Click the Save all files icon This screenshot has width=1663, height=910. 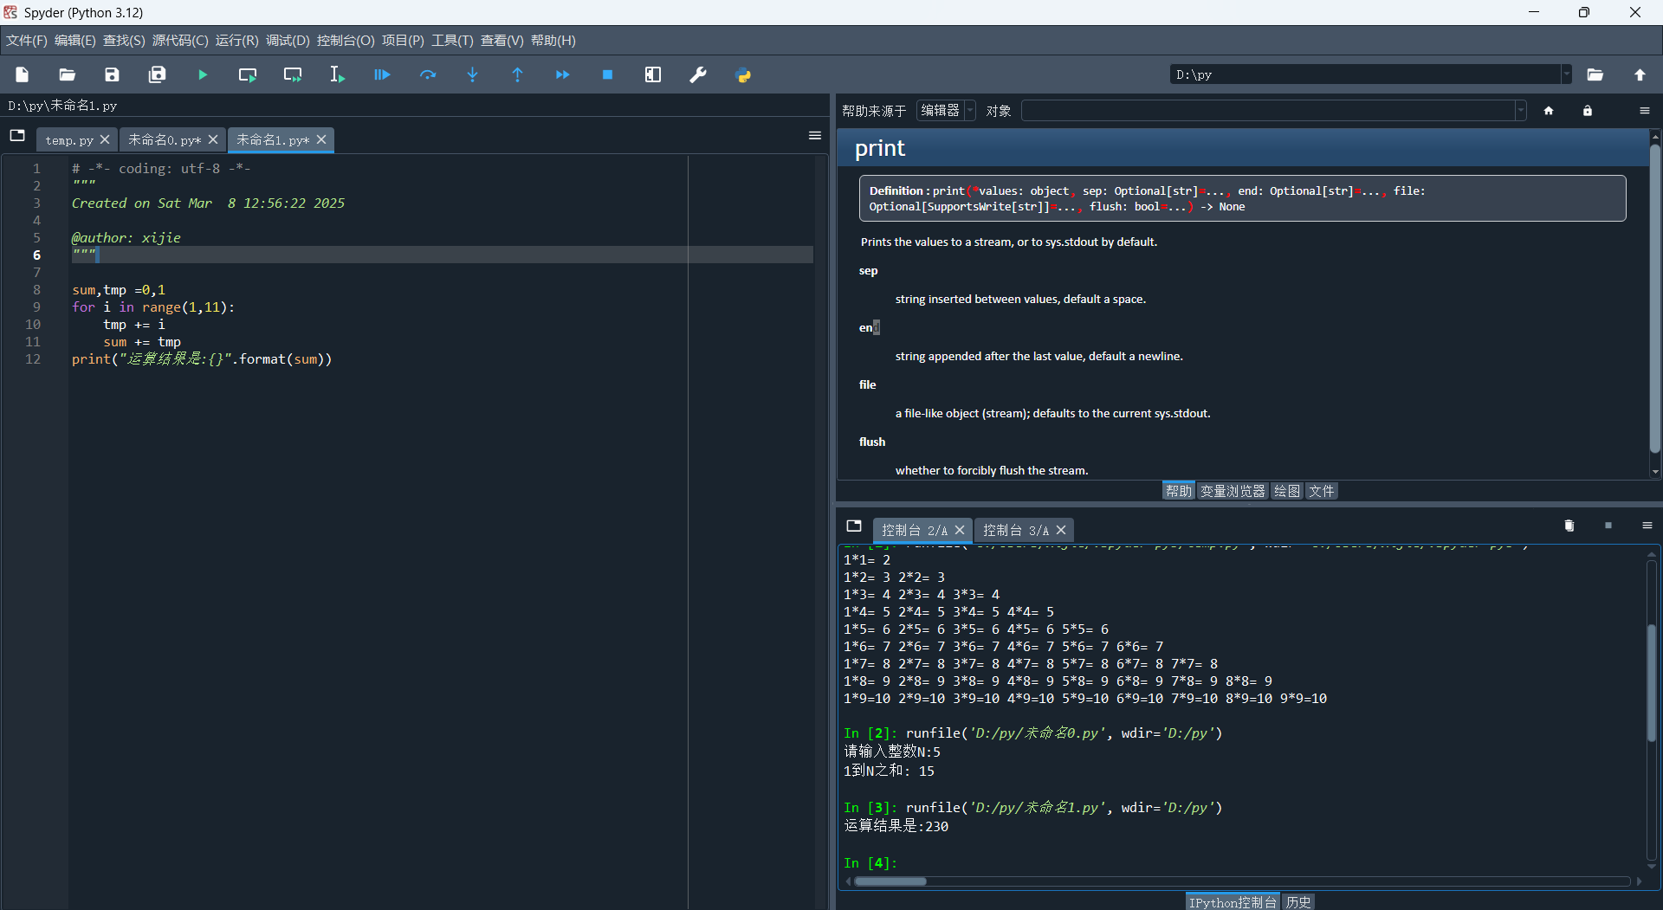[x=157, y=75]
